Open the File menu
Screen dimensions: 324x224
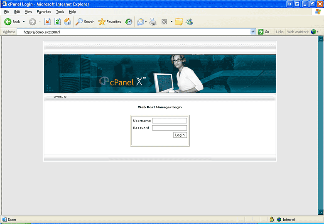[7, 12]
